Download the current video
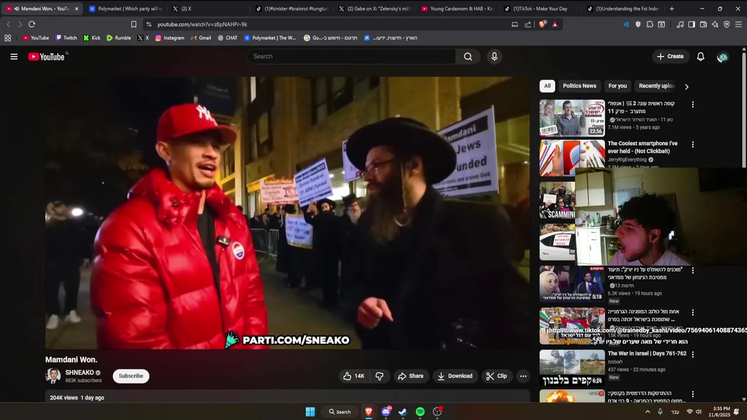Viewport: 747px width, 420px height. point(455,376)
